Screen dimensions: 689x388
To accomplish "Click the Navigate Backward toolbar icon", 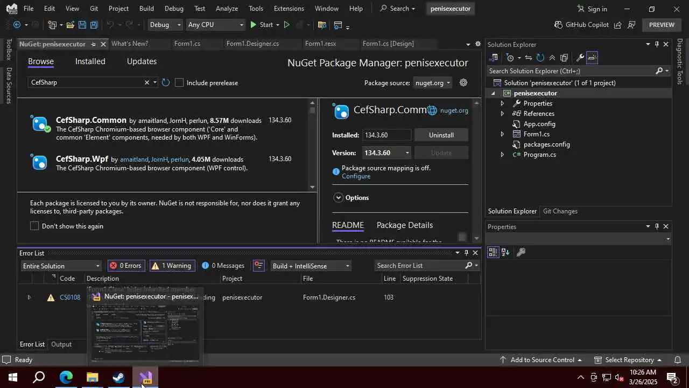I will pos(17,25).
